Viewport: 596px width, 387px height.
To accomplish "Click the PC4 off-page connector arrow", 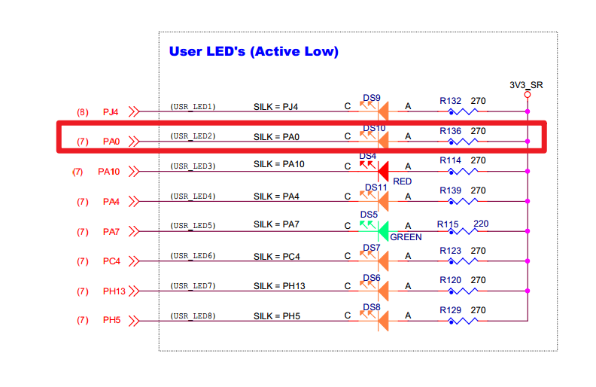I will 134,261.
